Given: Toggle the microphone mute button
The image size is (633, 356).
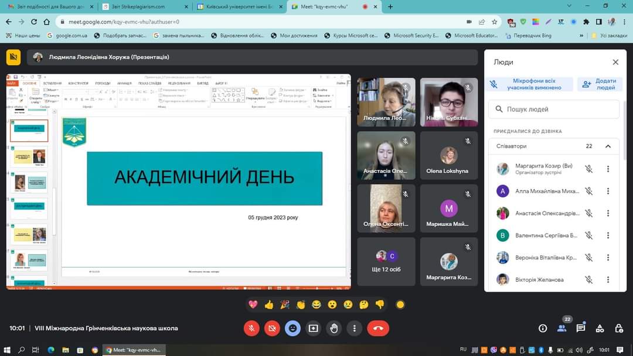Looking at the screenshot, I should coord(251,328).
